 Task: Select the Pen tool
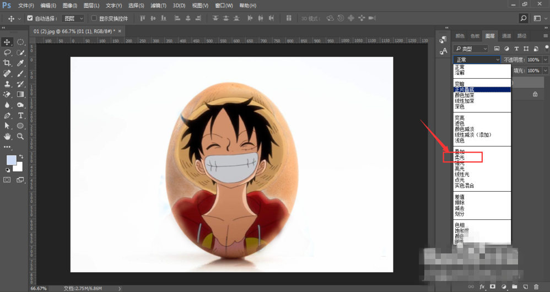(x=7, y=115)
